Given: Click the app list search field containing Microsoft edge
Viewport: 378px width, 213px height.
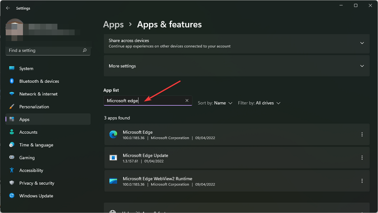Looking at the screenshot, I should (x=148, y=100).
